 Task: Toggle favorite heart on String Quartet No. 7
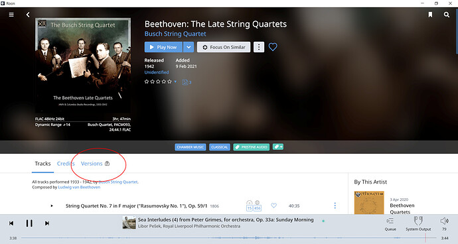coord(273,206)
